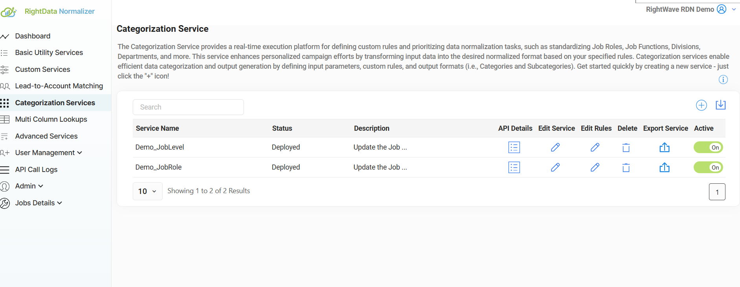Click the Demo_JobLevel service name

point(160,147)
